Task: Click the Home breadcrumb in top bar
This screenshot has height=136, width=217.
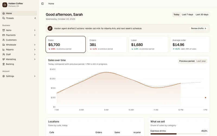Action: [51, 4]
